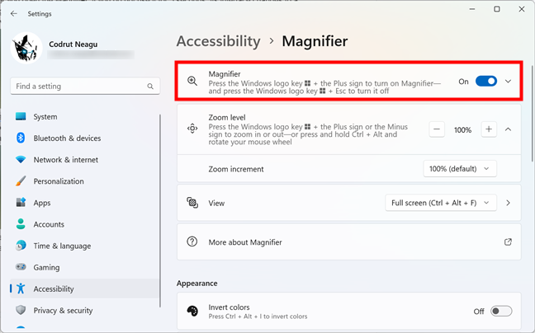This screenshot has height=333, width=535.
Task: Click the Personalization paintbrush icon
Action: pos(21,181)
